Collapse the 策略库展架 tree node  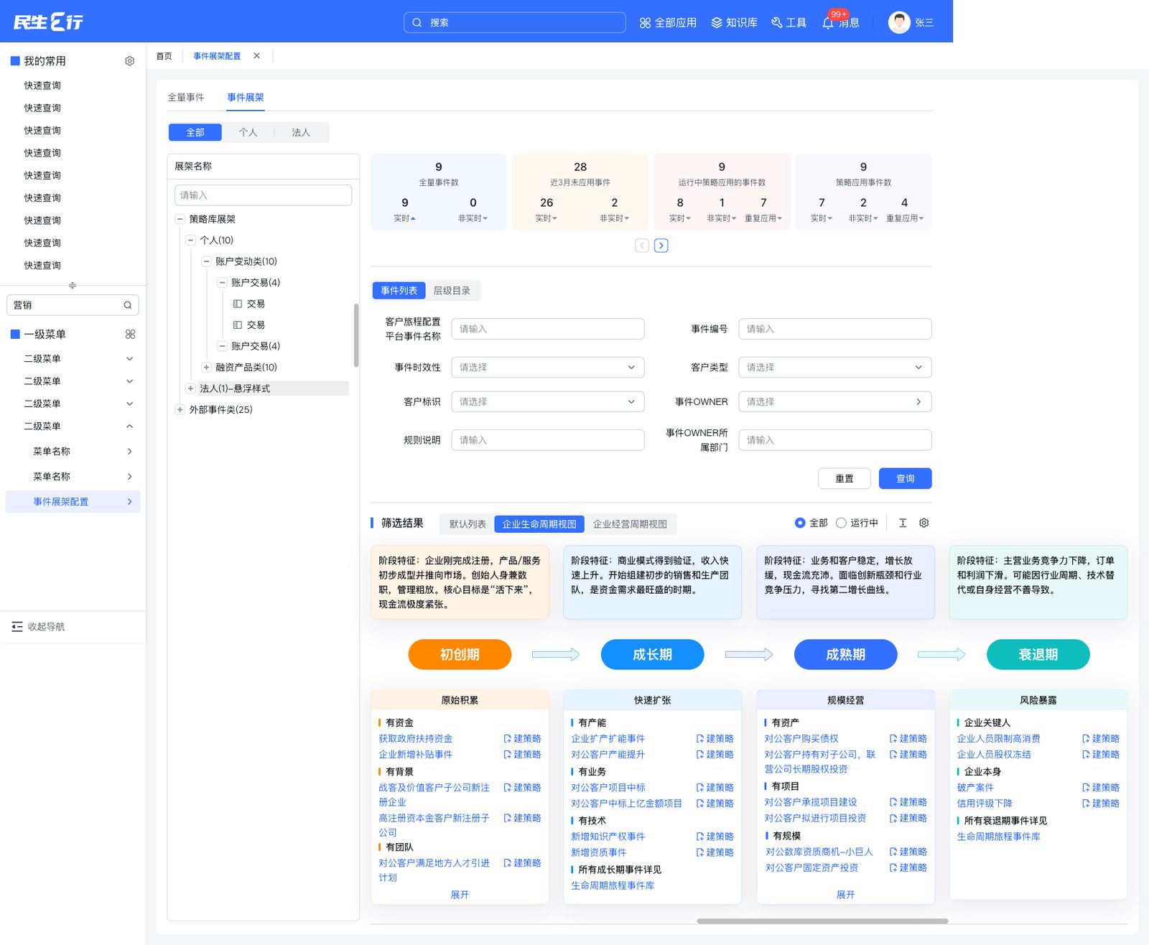[x=180, y=219]
